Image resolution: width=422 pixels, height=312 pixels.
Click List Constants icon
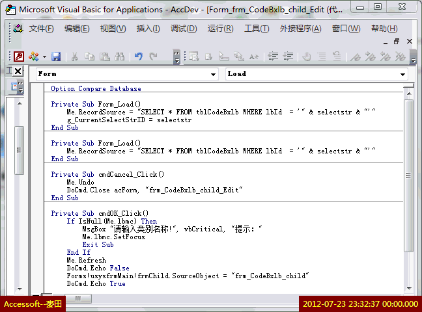point(209,57)
